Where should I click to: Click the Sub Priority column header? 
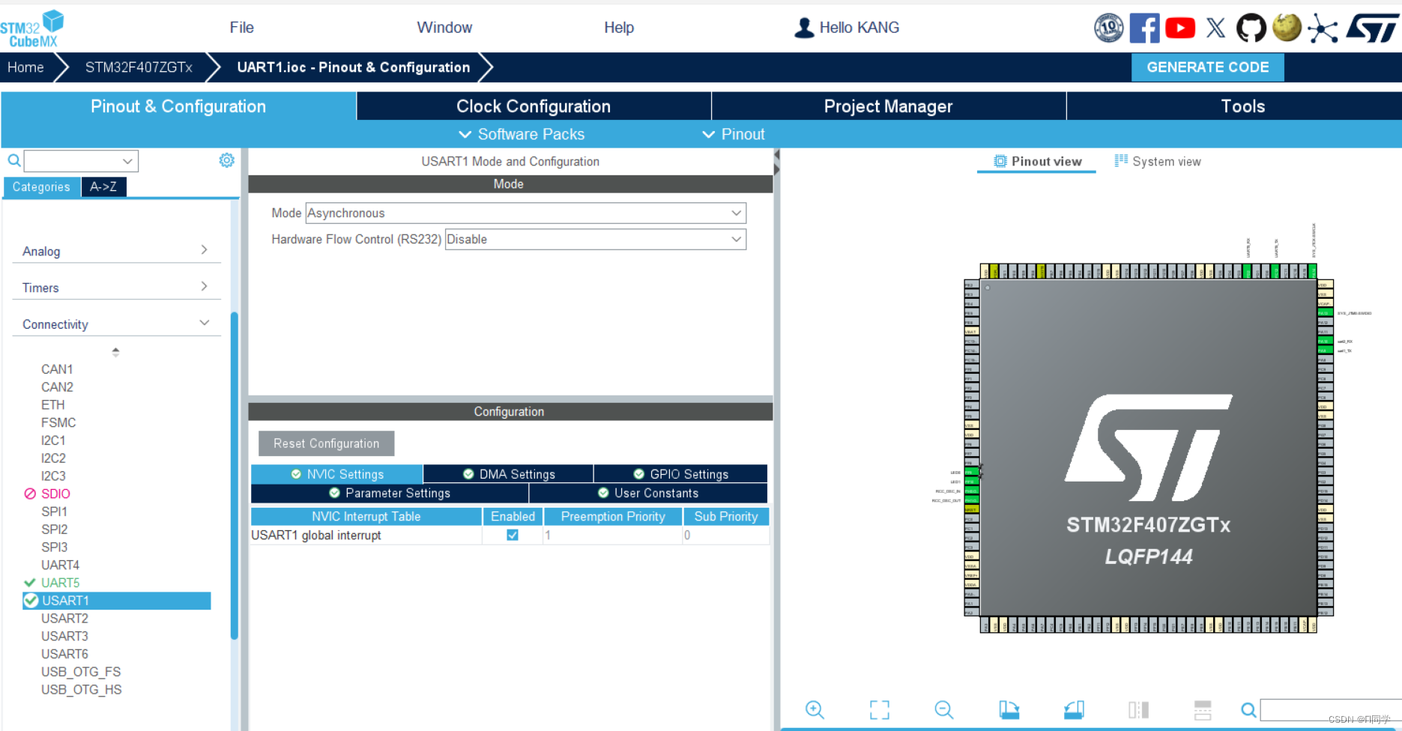pyautogui.click(x=726, y=517)
